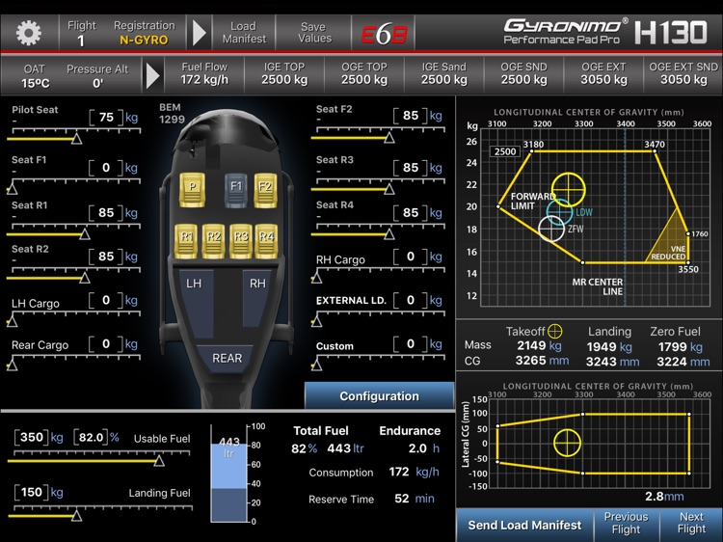Click the IGE Sand 2500 kg cell

pos(444,74)
